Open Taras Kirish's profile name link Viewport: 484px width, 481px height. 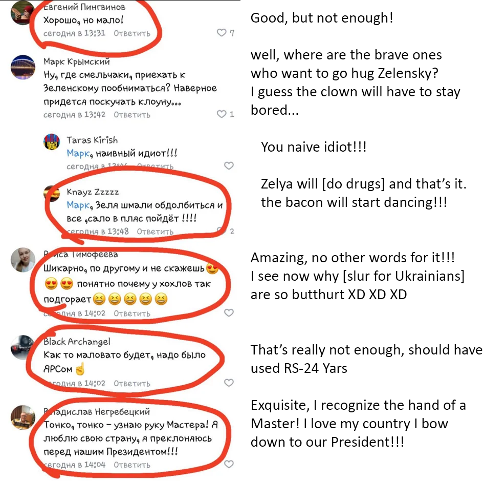(92, 140)
